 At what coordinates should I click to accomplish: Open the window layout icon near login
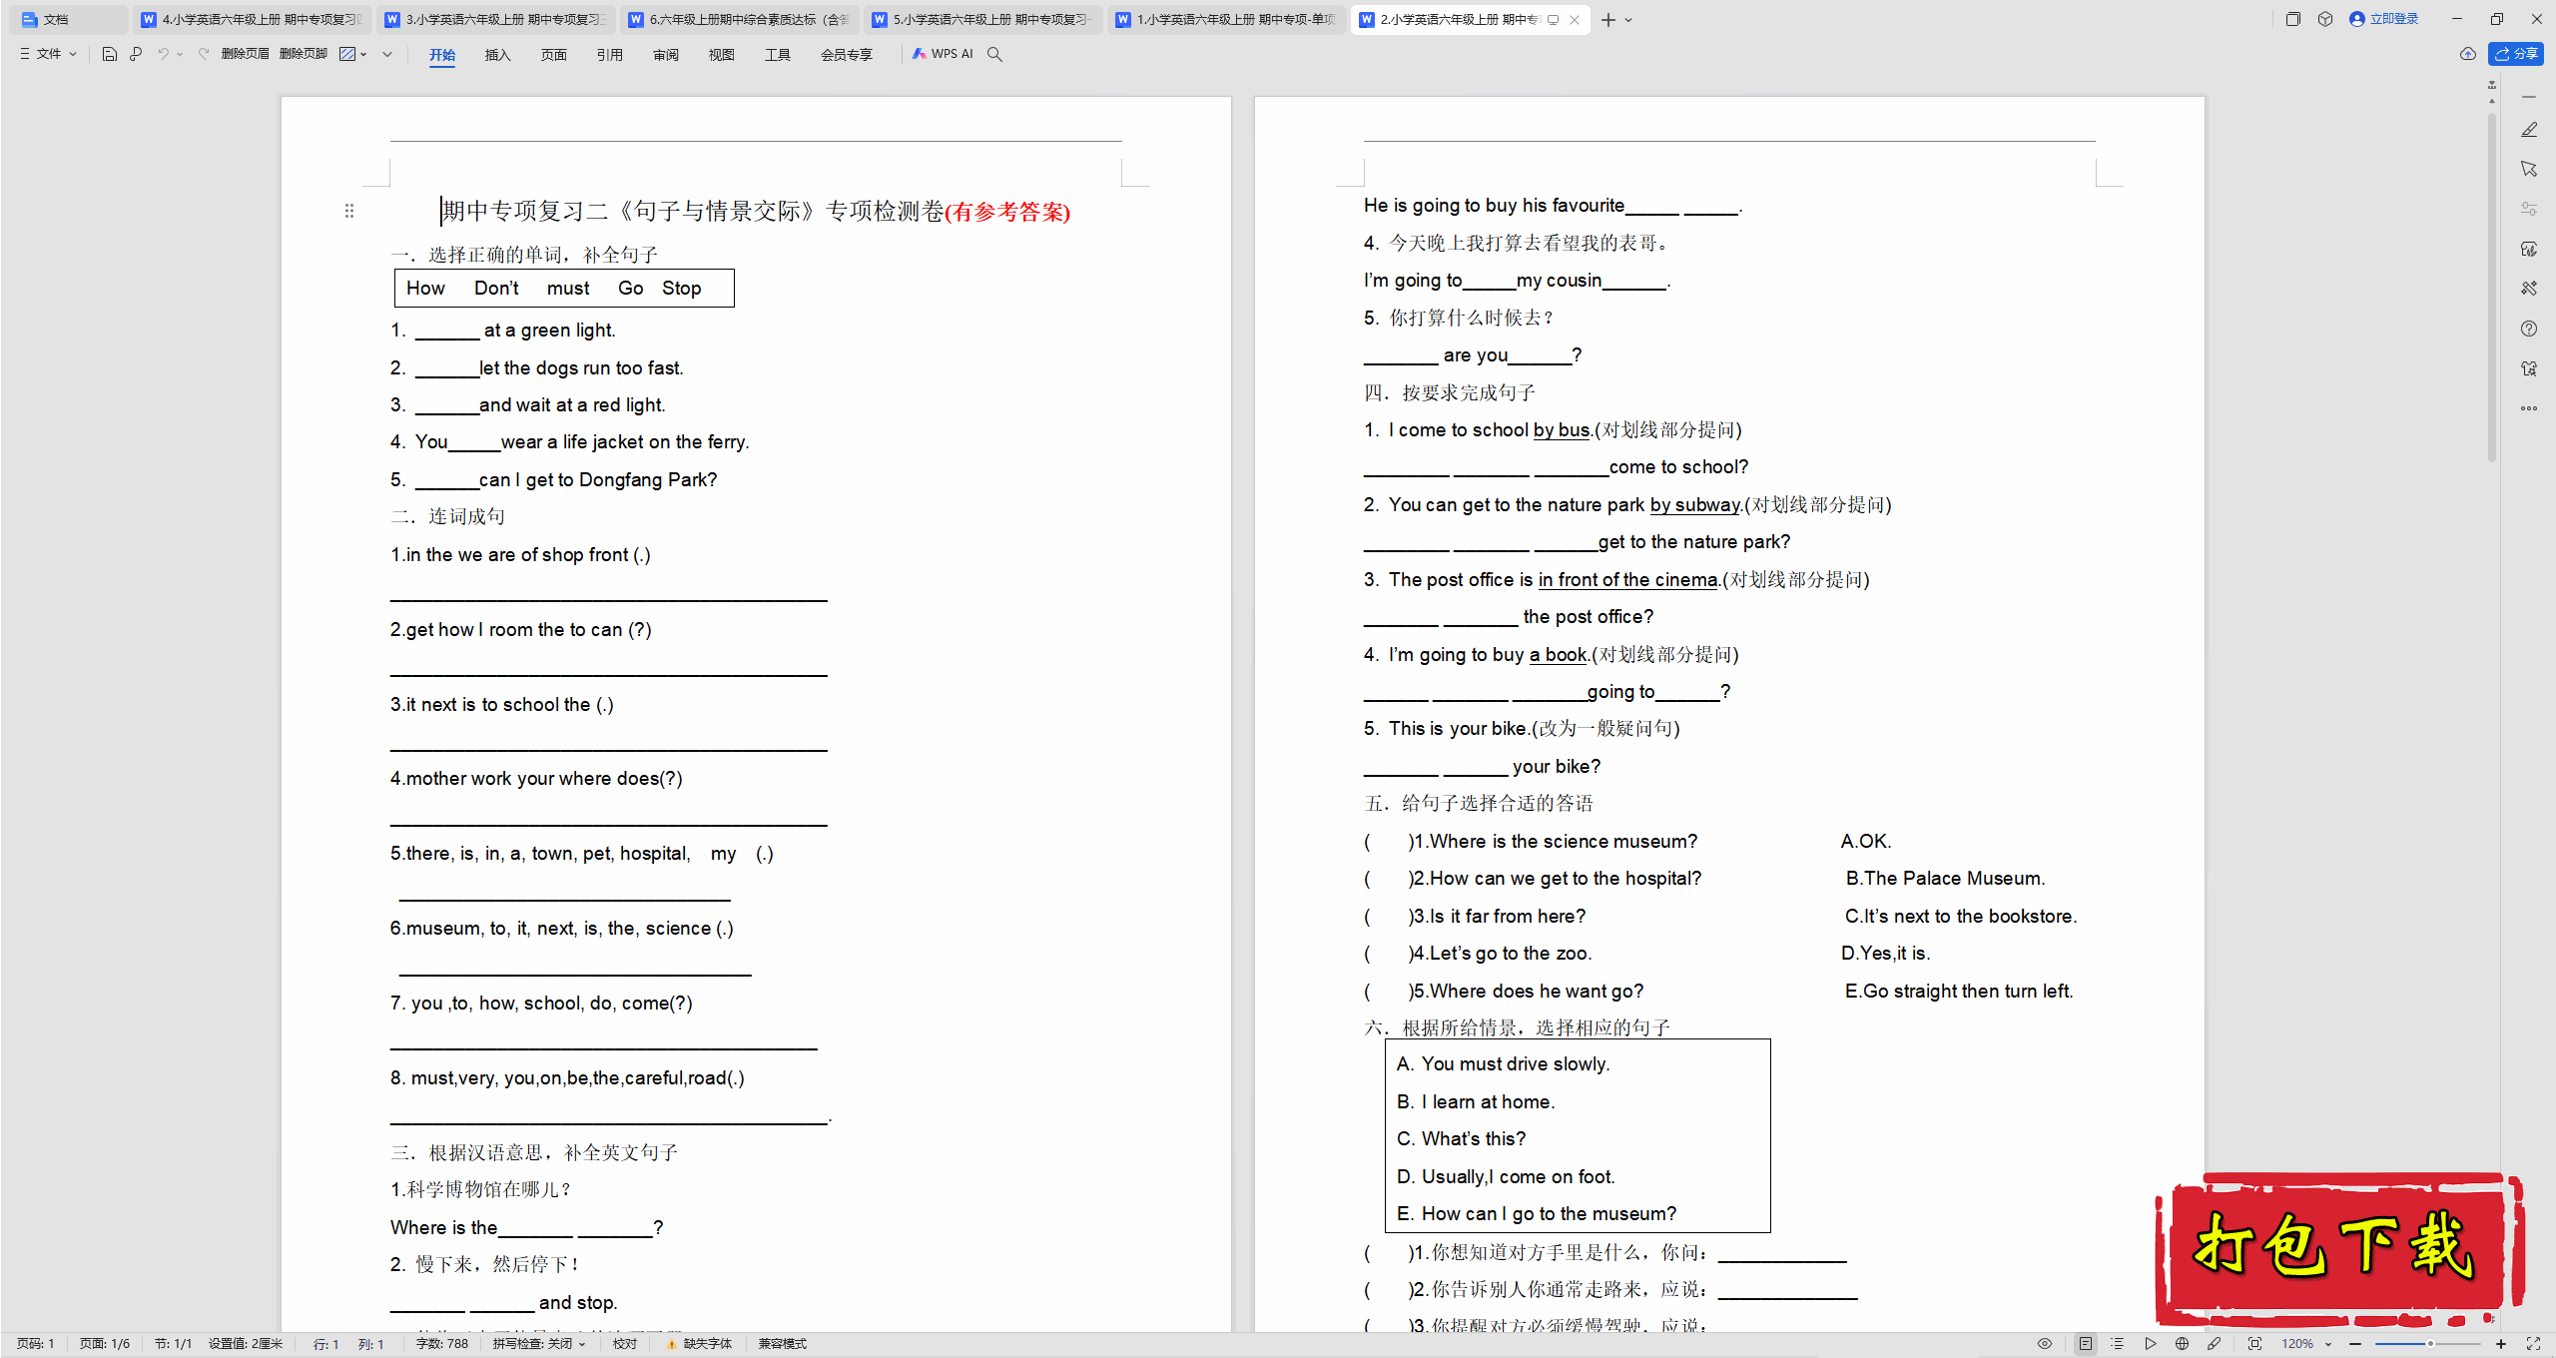tap(2292, 19)
